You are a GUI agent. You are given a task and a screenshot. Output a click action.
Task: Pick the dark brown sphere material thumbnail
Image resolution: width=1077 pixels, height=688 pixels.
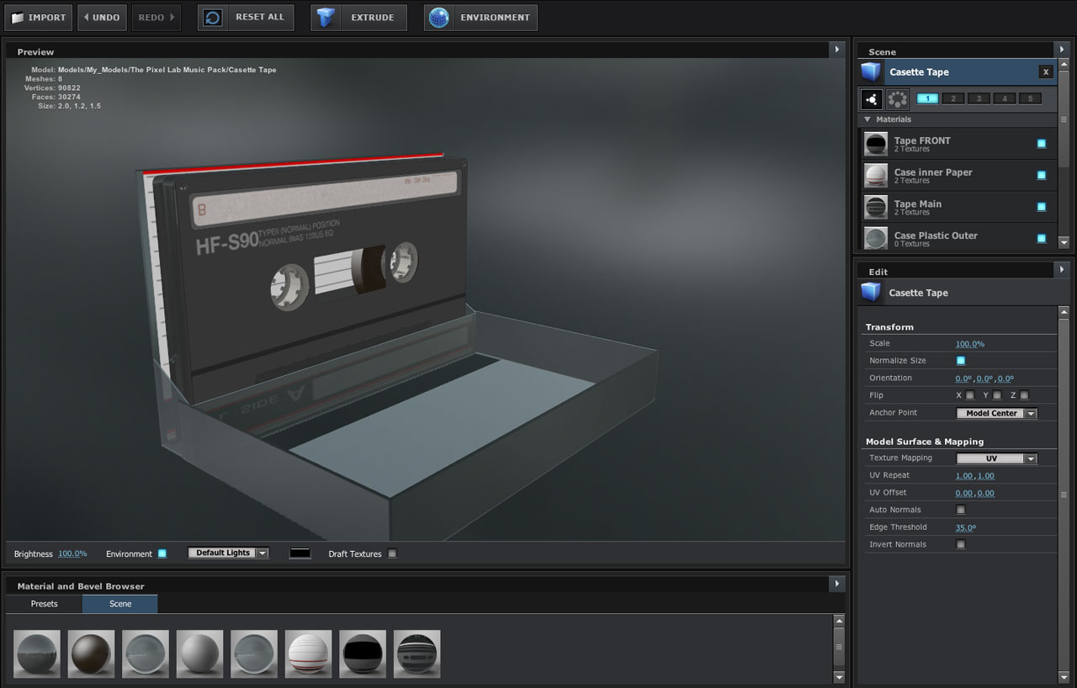tap(91, 654)
